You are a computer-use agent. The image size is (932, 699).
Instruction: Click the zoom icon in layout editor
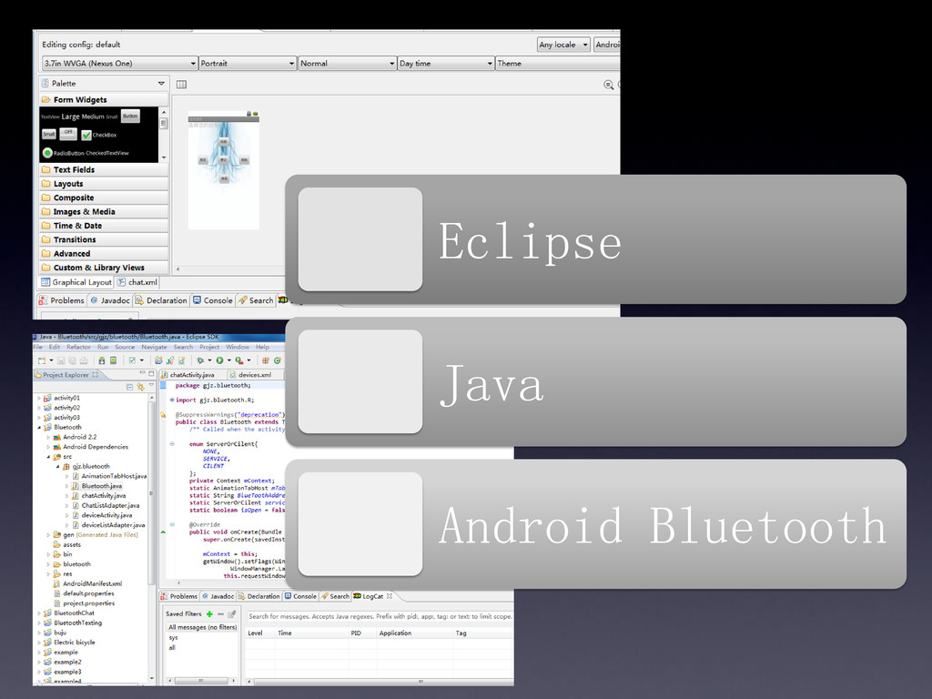point(608,85)
